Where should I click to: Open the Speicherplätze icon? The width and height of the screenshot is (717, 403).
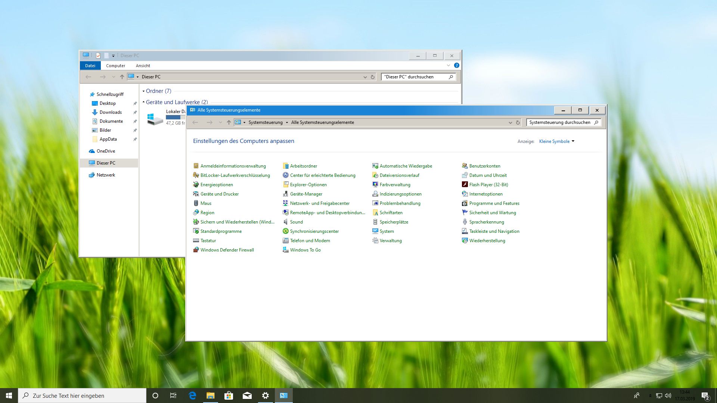[375, 222]
